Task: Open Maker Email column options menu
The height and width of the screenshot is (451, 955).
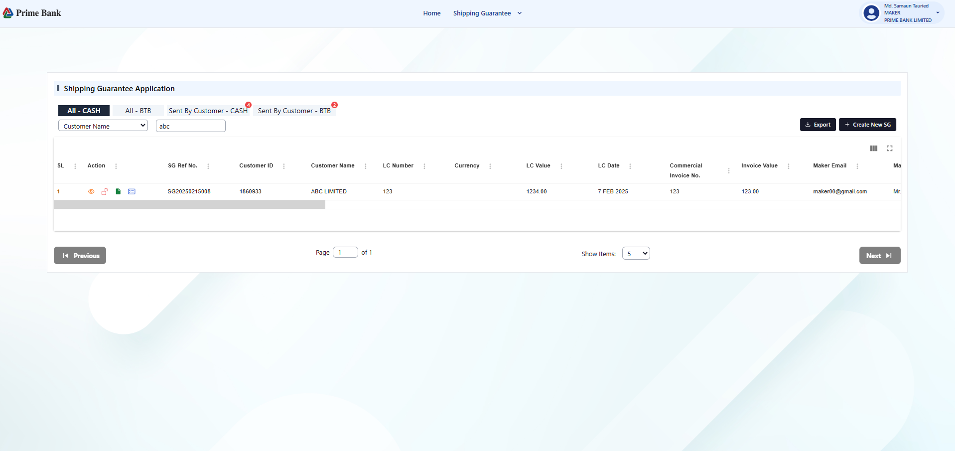Action: pyautogui.click(x=857, y=166)
